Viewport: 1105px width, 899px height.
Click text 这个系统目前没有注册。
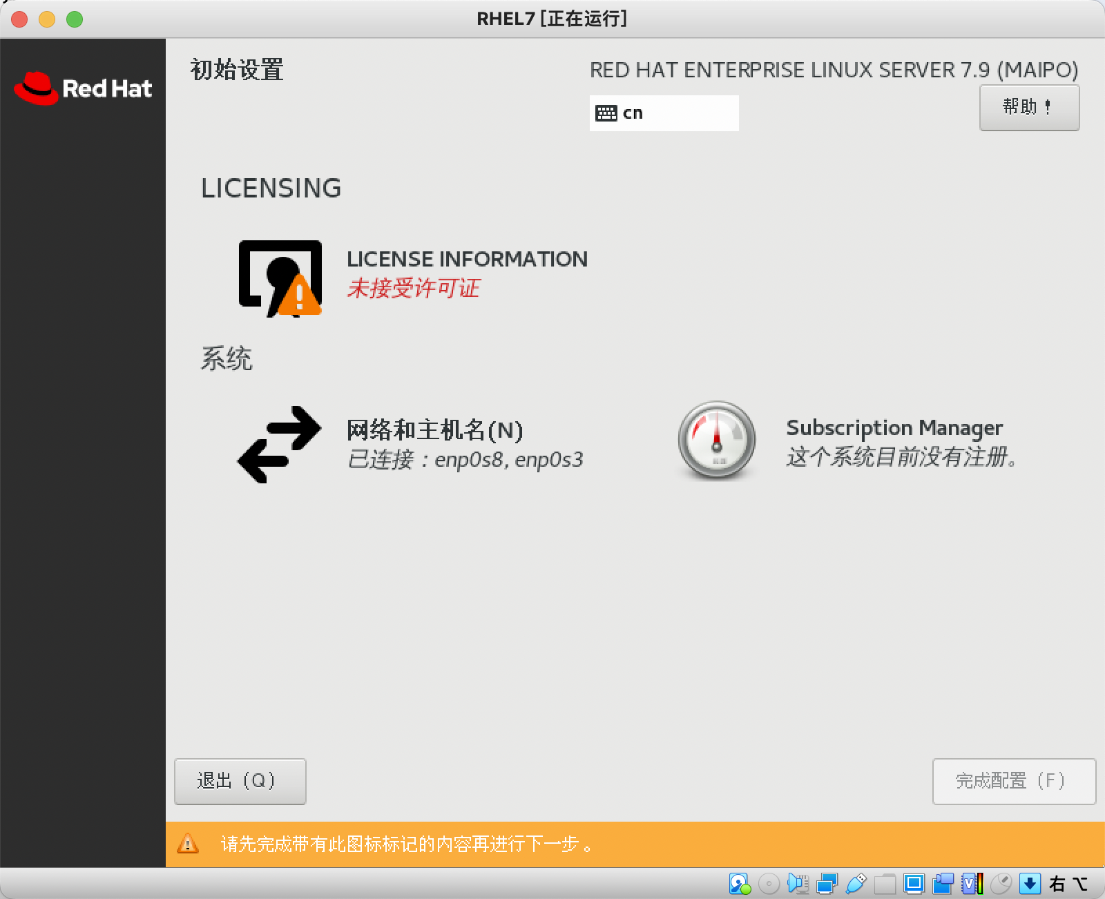pos(902,457)
